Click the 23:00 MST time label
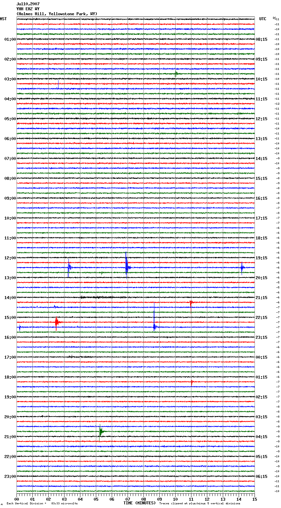This screenshot has height=508, width=281. tap(10, 477)
